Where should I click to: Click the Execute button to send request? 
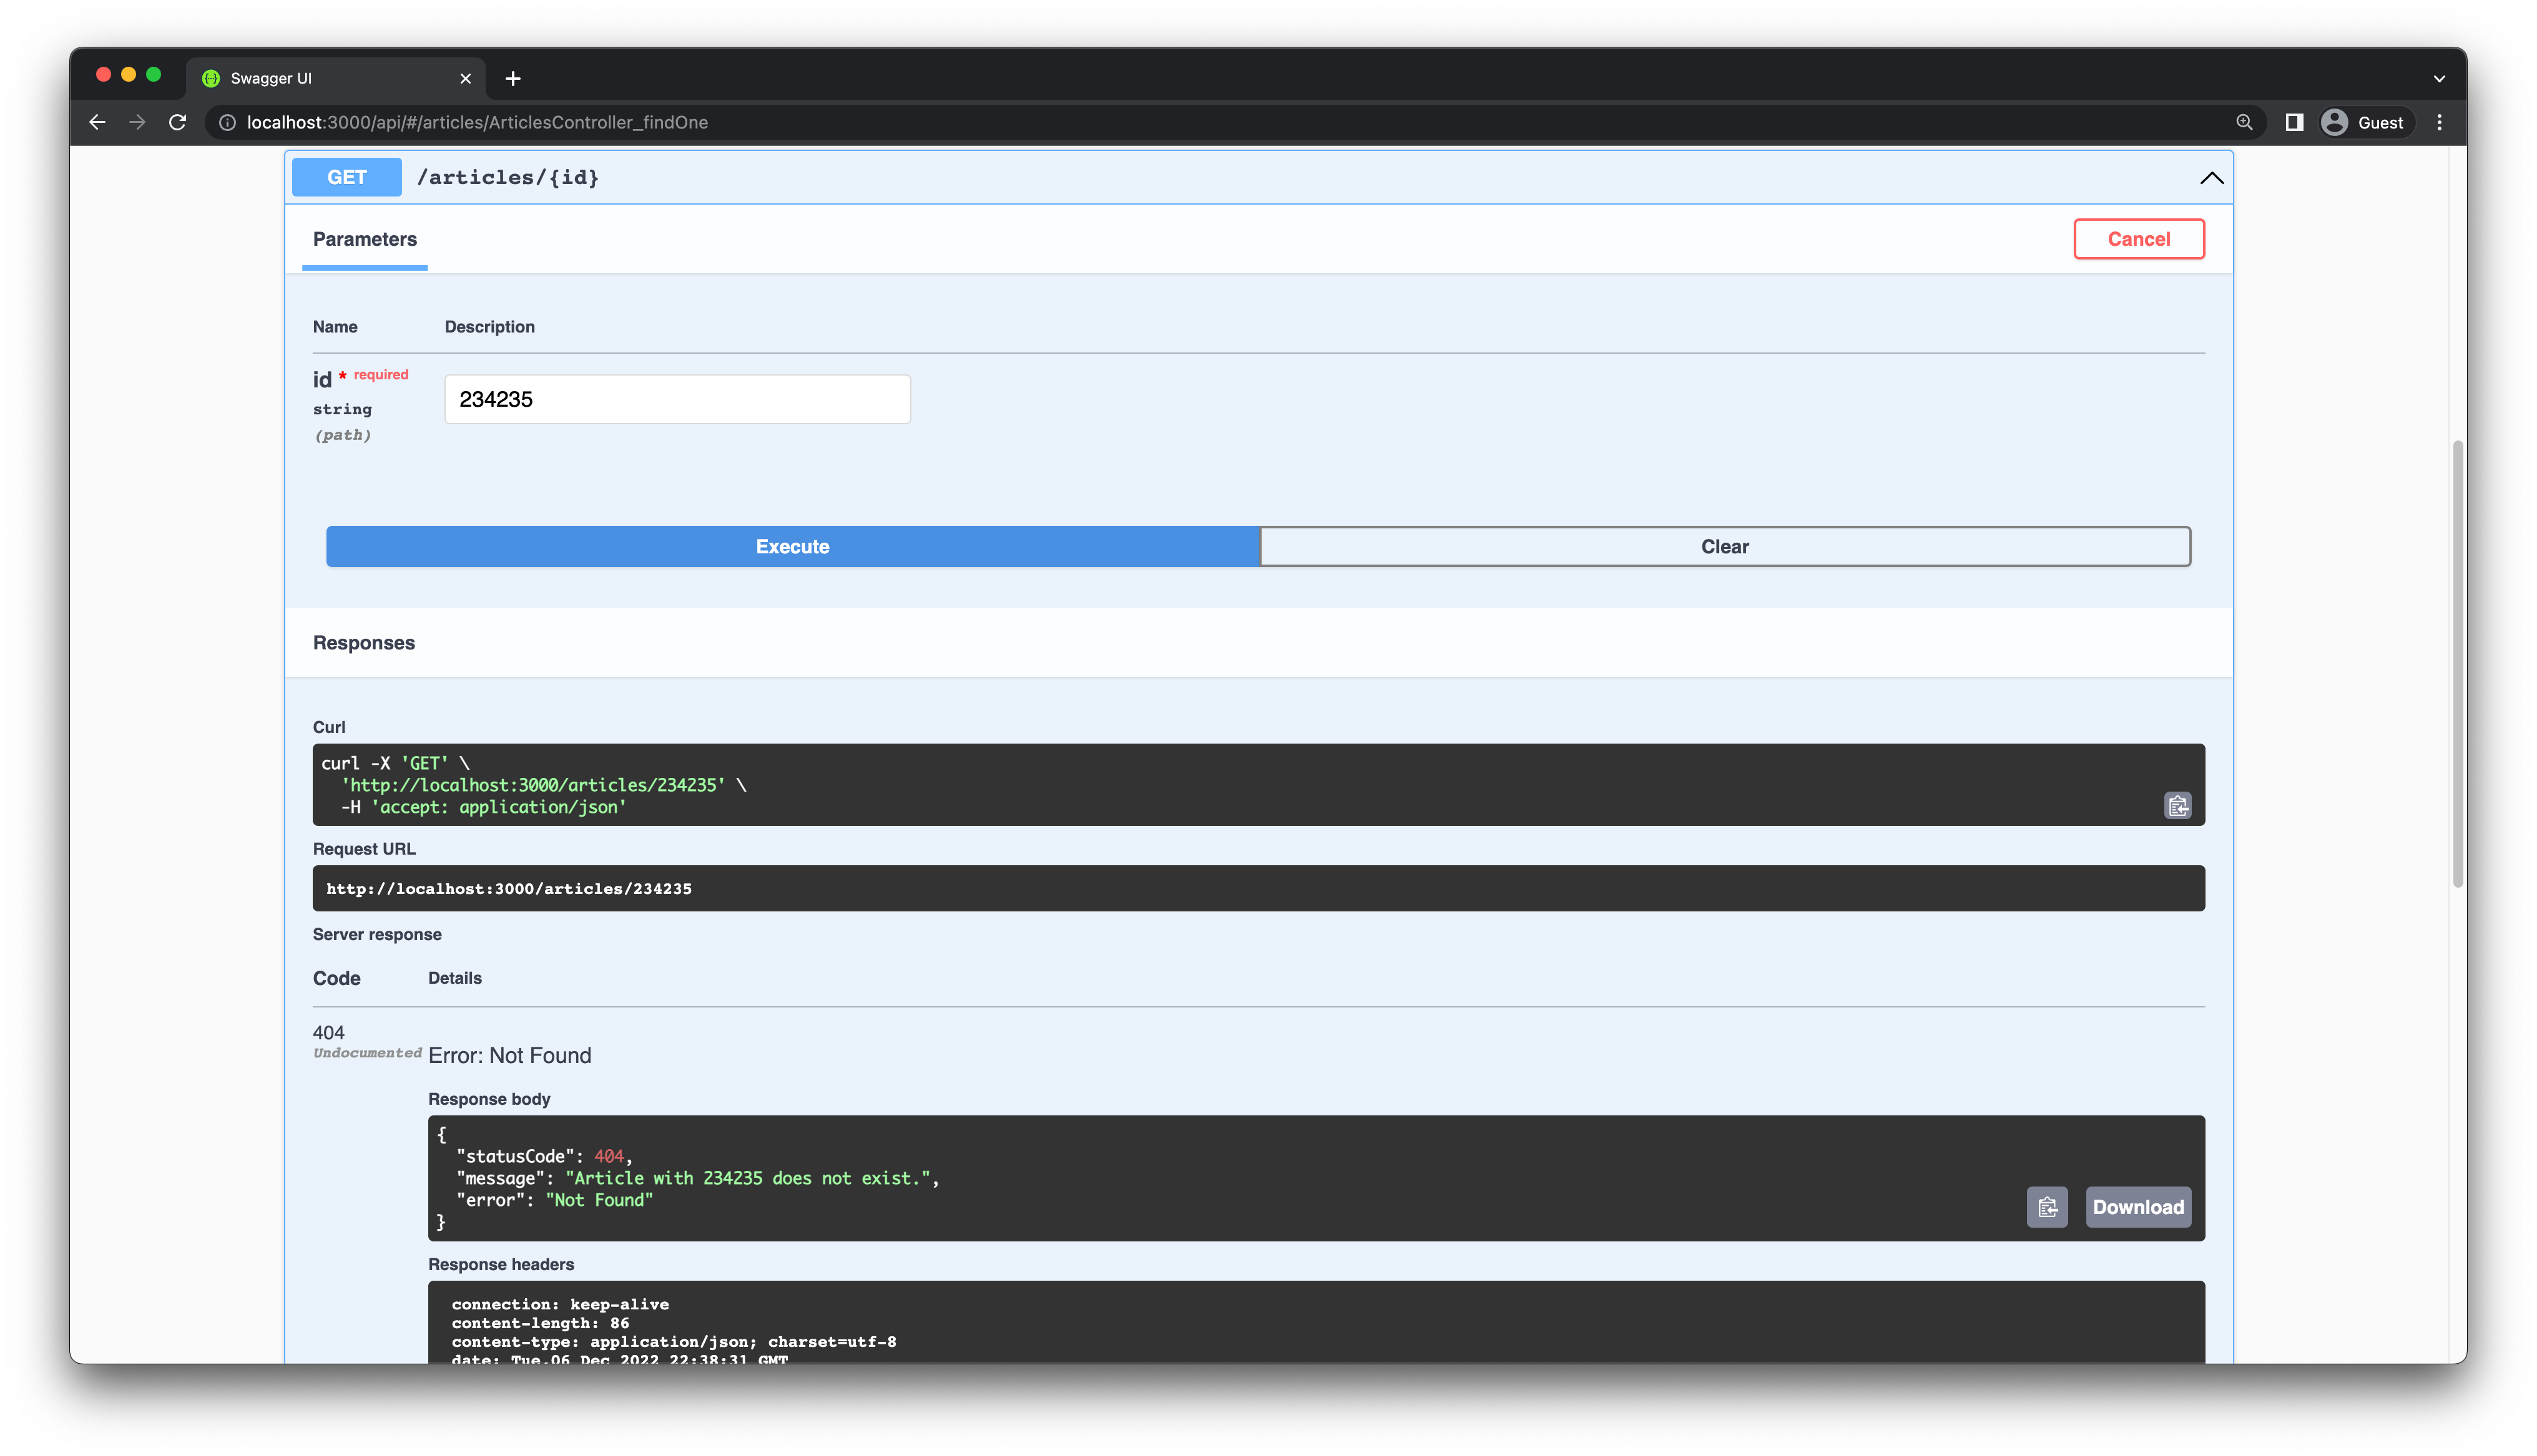pyautogui.click(x=793, y=545)
